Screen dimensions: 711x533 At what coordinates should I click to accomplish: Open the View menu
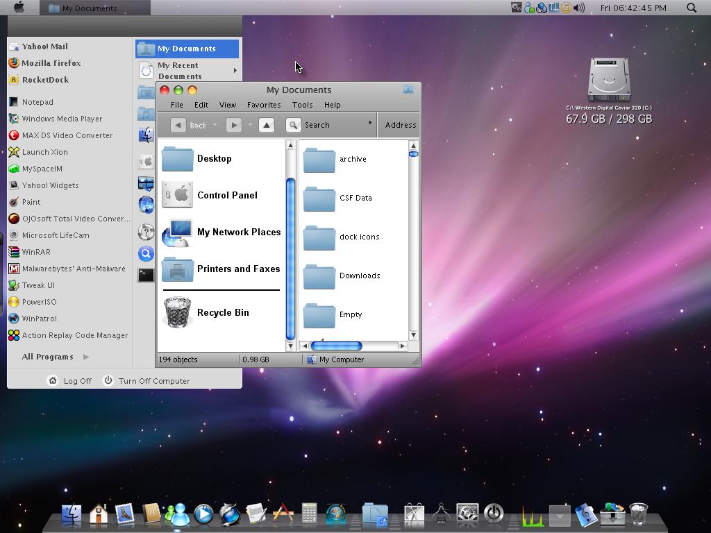(228, 105)
